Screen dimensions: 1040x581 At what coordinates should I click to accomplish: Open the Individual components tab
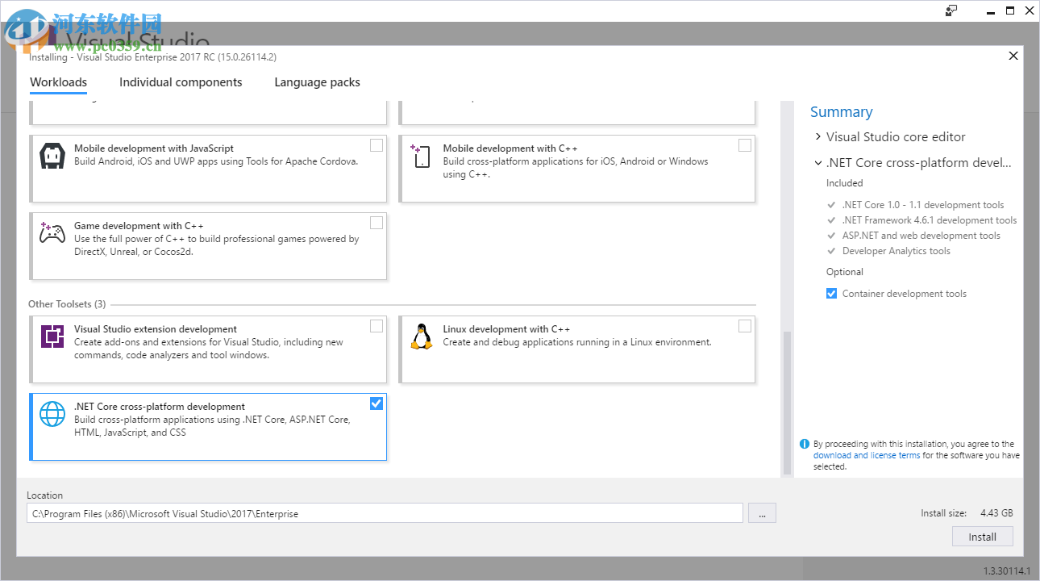point(181,82)
